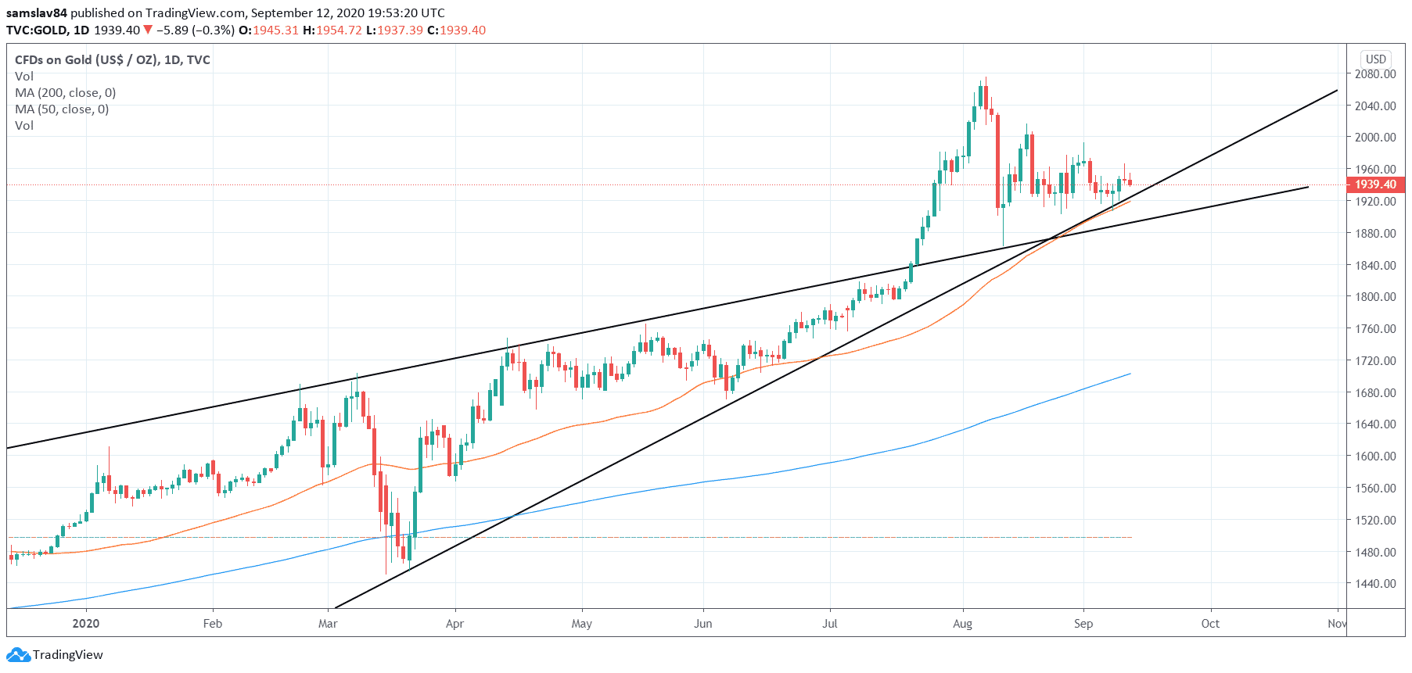This screenshot has width=1412, height=673.
Task: Click the Jun label on the time axis
Action: point(702,623)
